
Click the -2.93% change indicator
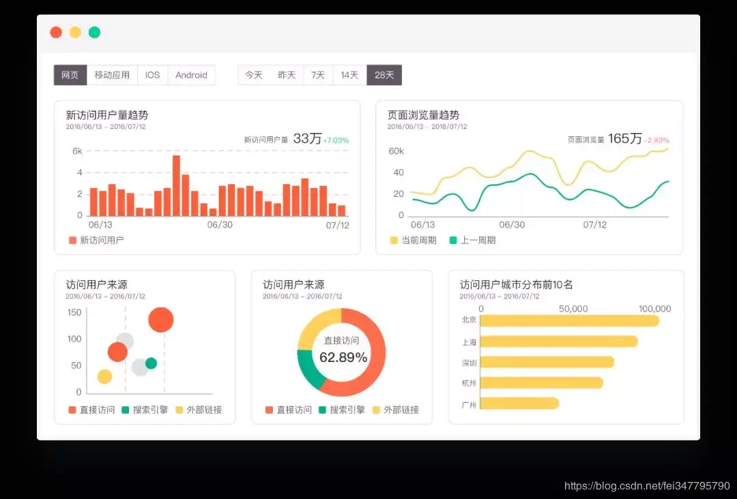pos(656,140)
